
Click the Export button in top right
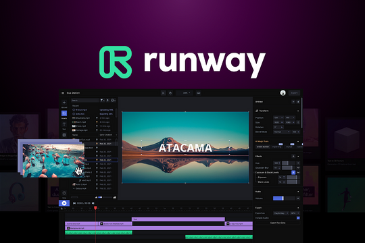point(294,92)
